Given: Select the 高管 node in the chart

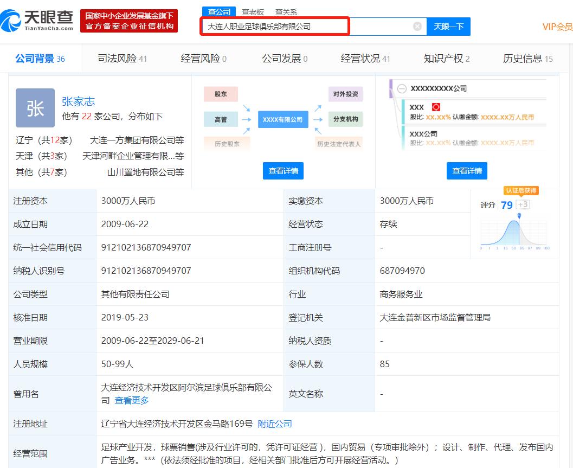Looking at the screenshot, I should coord(220,119).
